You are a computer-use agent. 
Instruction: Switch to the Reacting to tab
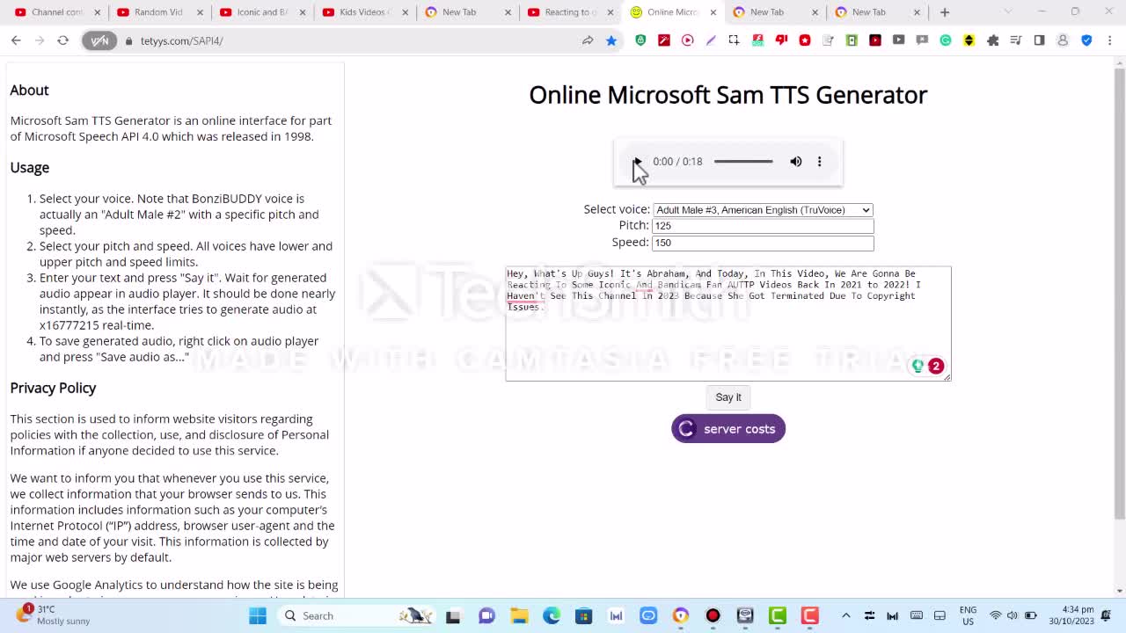tap(570, 12)
